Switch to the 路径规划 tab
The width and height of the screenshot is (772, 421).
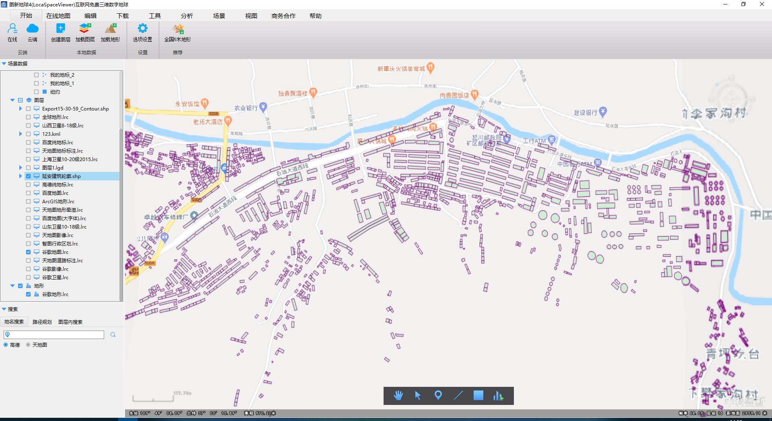[42, 322]
